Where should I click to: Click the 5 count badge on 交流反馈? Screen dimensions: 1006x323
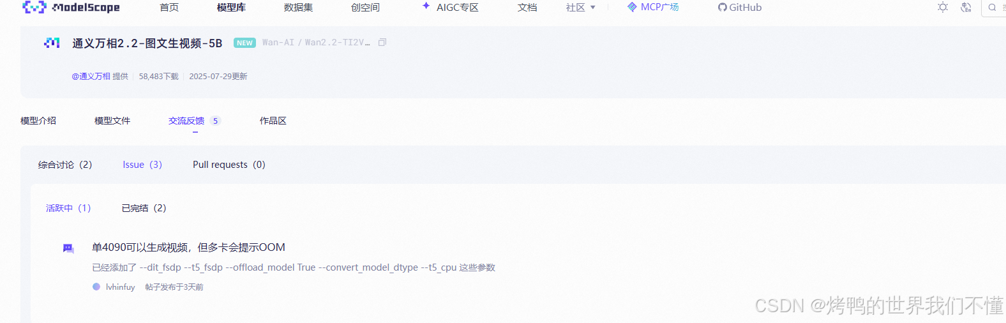point(215,121)
